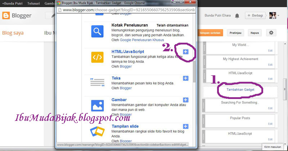
Task: Open the settings gear menu
Action: pos(271,33)
